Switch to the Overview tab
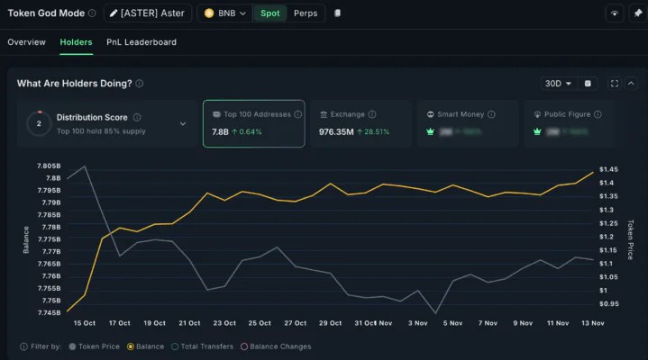 pos(26,42)
